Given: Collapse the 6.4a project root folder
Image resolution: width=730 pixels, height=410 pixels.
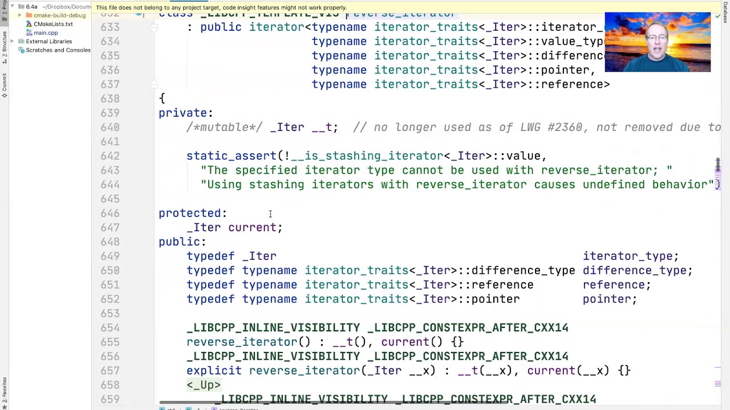Looking at the screenshot, I should pos(13,7).
